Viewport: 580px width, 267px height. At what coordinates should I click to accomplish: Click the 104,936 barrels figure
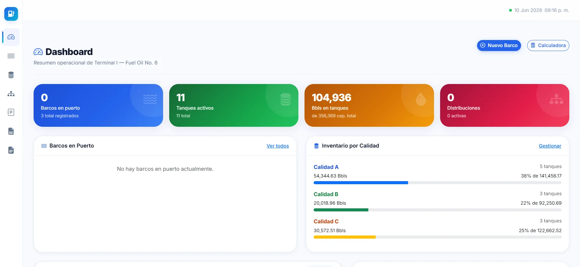point(331,97)
